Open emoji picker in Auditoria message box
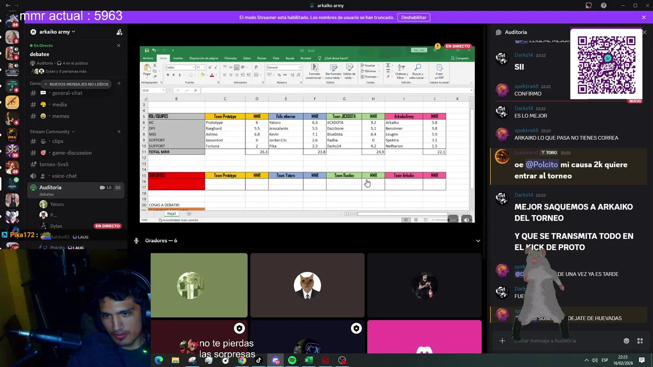The image size is (653, 367). pos(626,340)
